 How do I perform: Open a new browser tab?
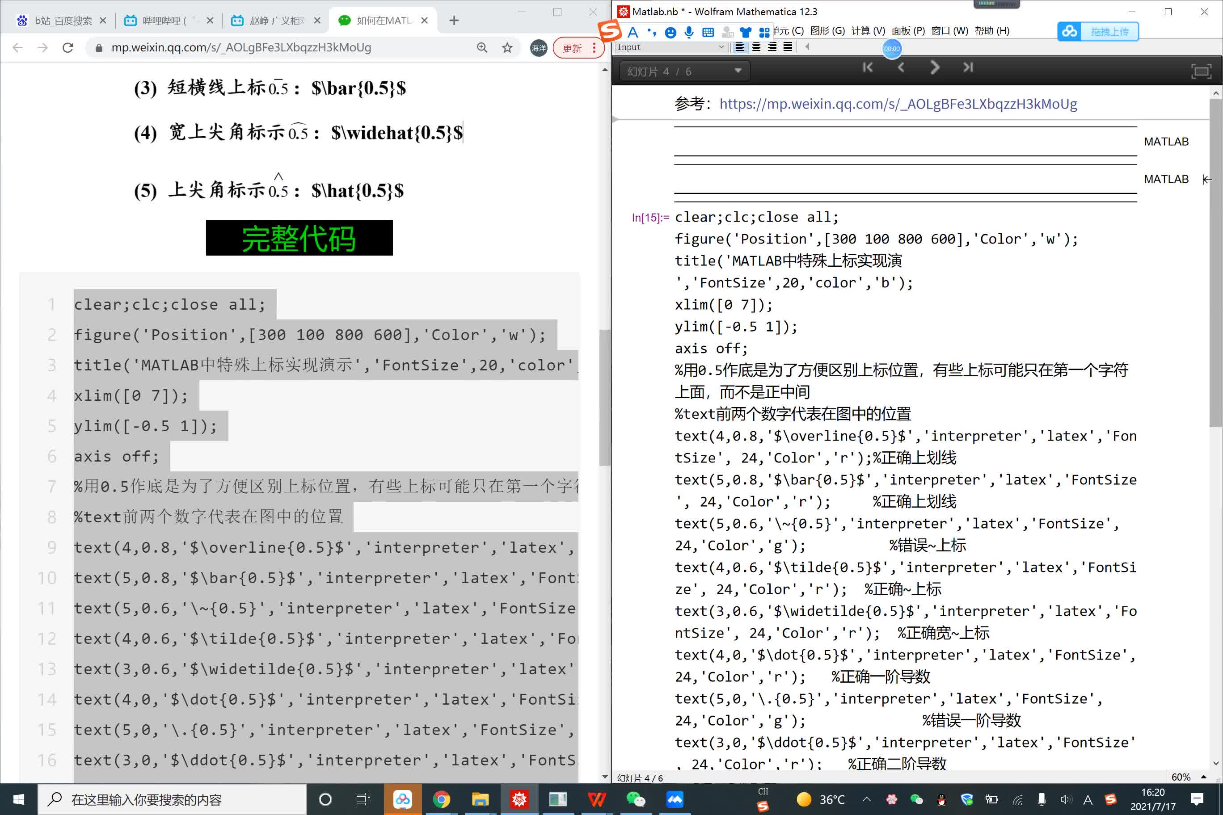pos(454,20)
